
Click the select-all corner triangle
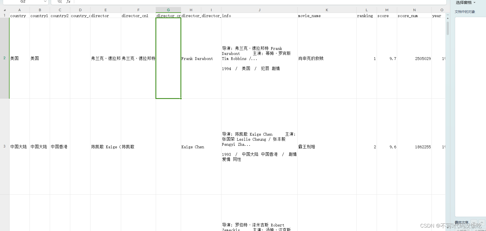4,10
